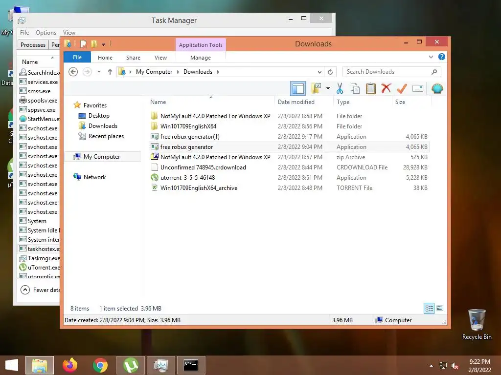This screenshot has width=501, height=375.
Task: Expand the address bar history dropdown
Action: tap(319, 72)
